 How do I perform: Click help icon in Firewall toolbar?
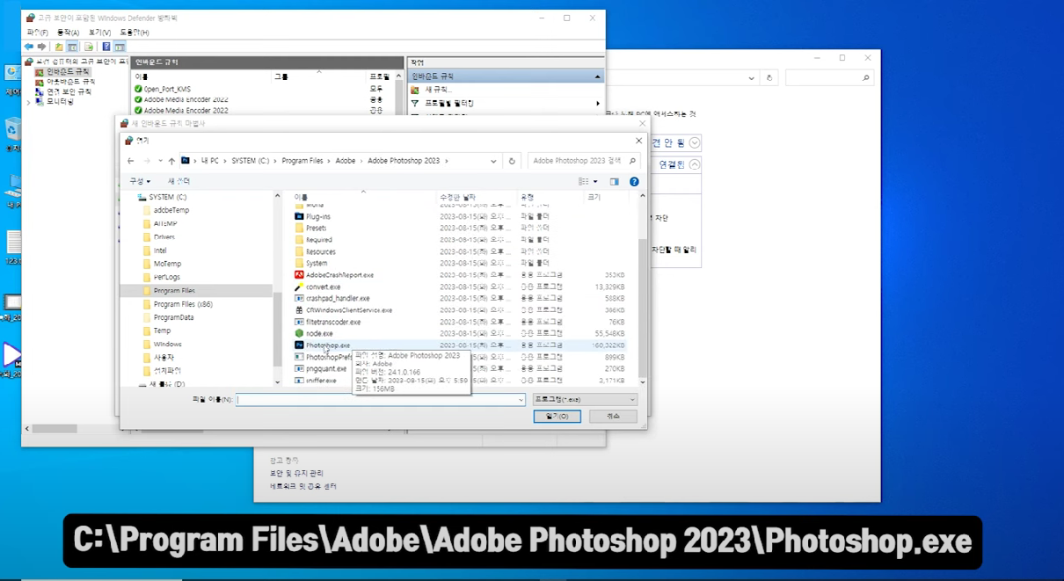pos(106,47)
